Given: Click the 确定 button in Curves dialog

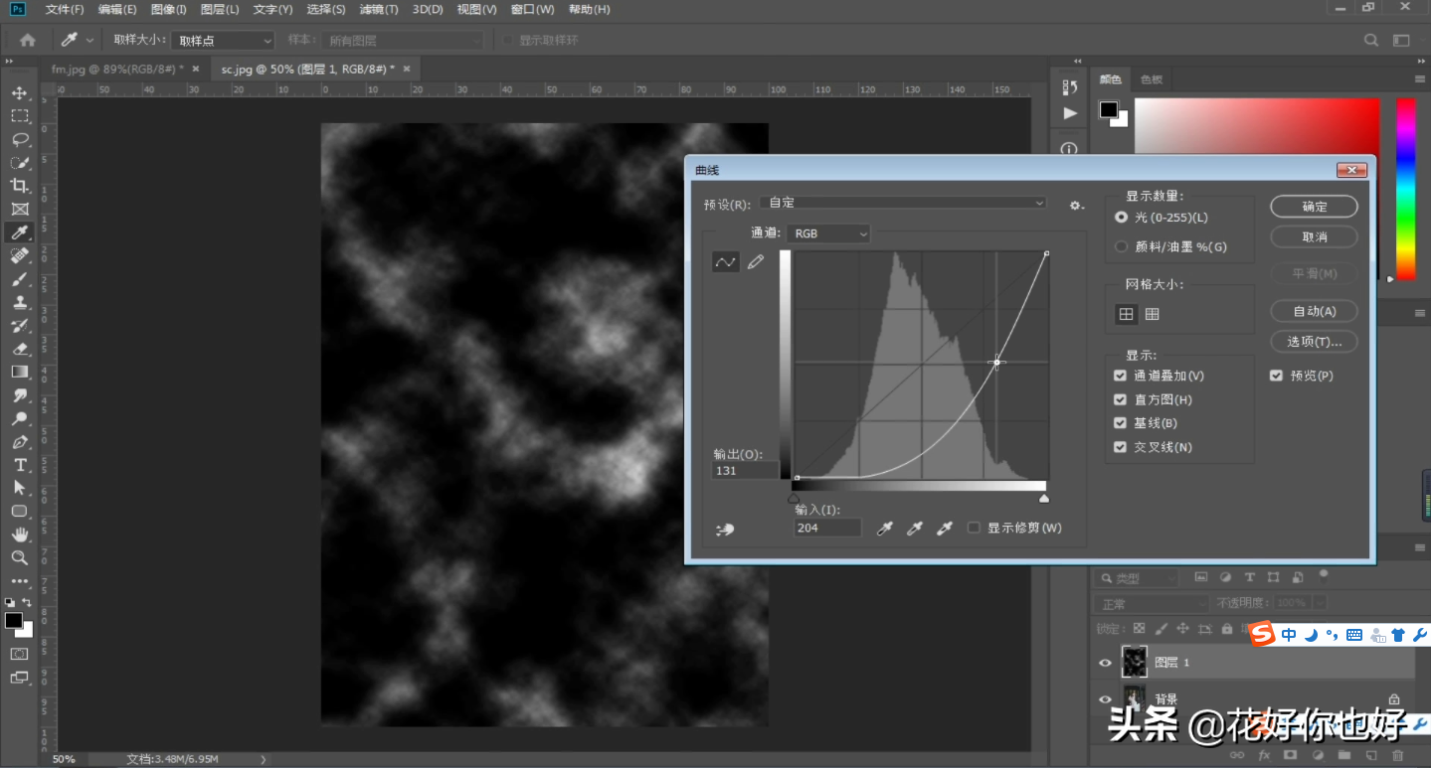Looking at the screenshot, I should (x=1314, y=207).
